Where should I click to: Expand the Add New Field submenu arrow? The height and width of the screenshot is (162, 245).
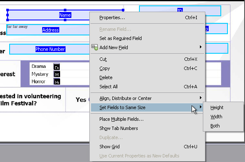pyautogui.click(x=201, y=47)
